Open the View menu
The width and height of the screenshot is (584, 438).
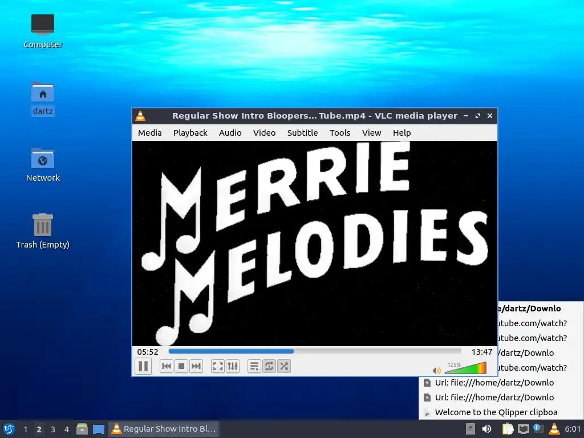372,133
